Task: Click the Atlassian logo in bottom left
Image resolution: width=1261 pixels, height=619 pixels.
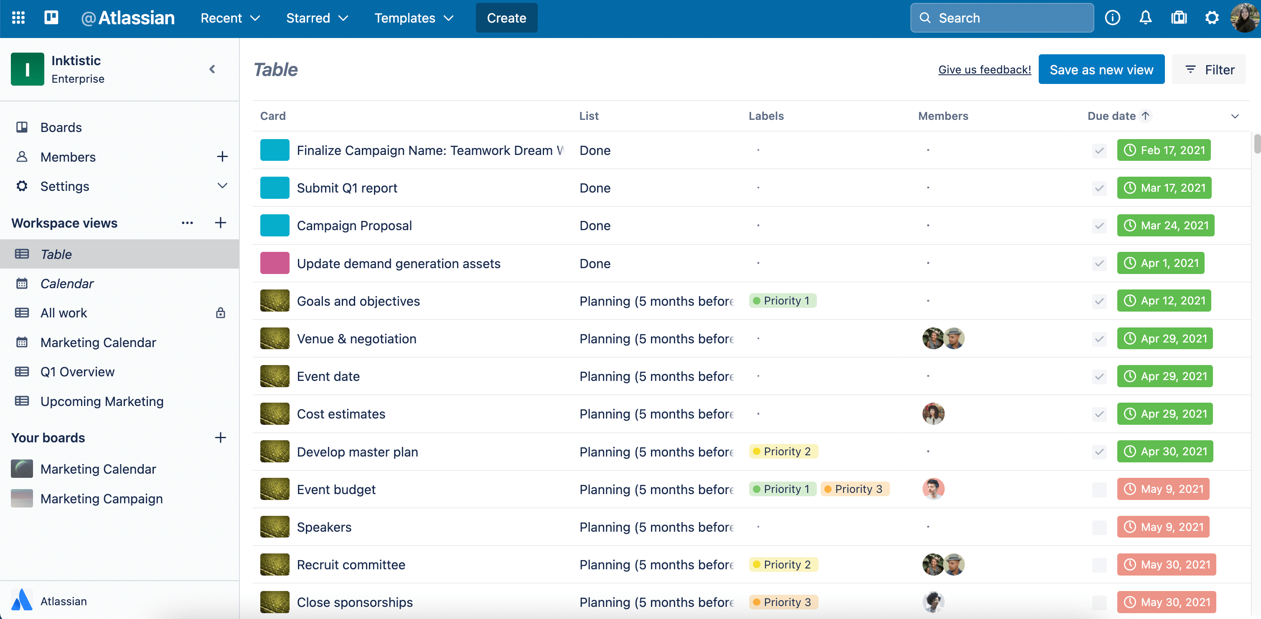Action: [21, 601]
